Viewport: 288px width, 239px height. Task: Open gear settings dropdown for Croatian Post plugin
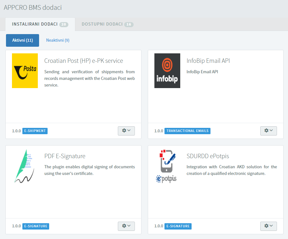coord(126,131)
